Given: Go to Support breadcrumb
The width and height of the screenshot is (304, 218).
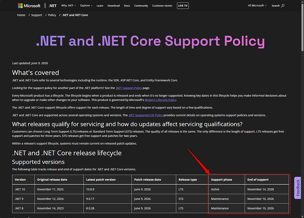Looking at the screenshot, I should click(x=37, y=15).
